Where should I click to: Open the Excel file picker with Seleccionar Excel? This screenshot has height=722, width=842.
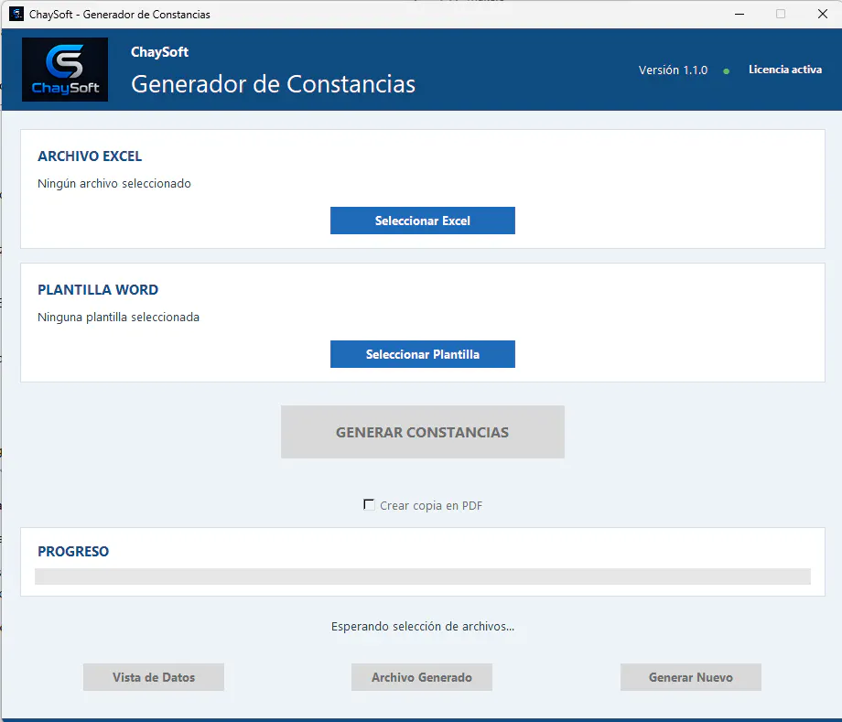(423, 221)
